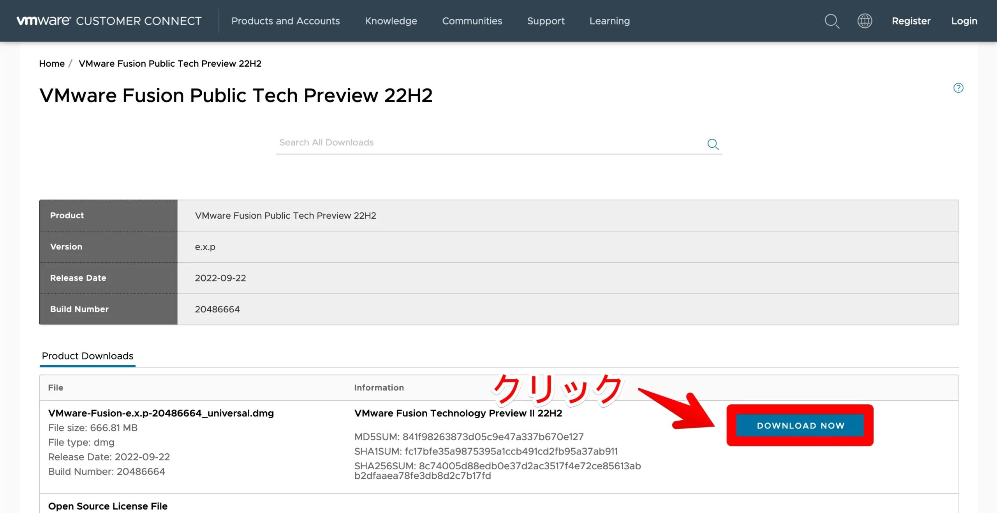Screen dimensions: 997x513
Task: Click the VMware Fusion Technology Preview II 22H2 heading
Action: [x=458, y=413]
